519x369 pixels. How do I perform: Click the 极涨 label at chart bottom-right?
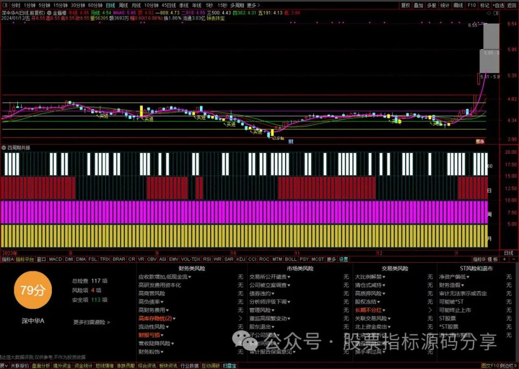[480, 141]
